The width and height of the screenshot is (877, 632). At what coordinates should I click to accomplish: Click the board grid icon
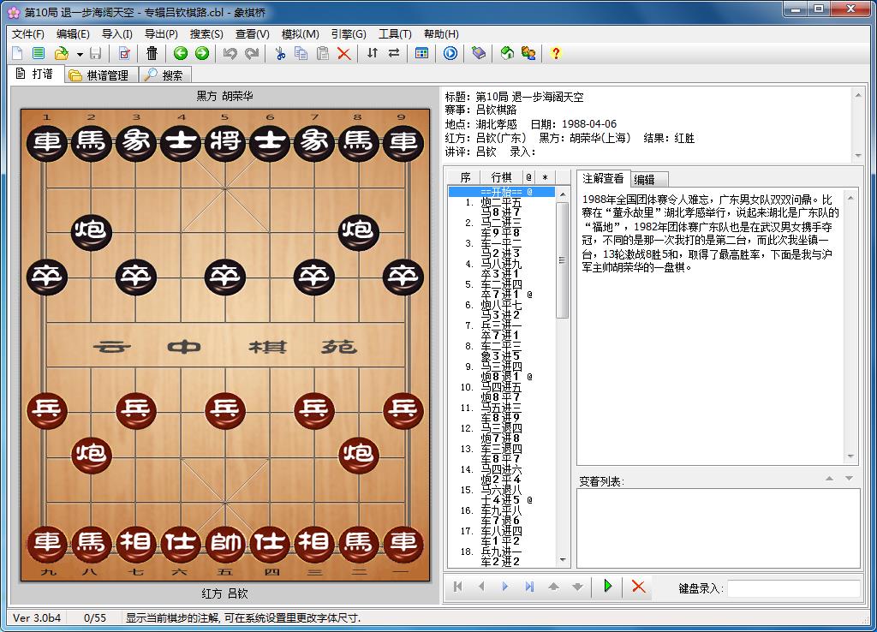(421, 53)
